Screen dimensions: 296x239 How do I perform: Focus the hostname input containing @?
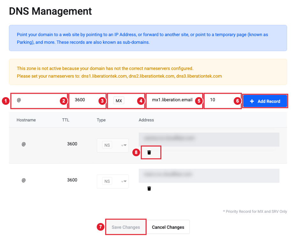39,101
